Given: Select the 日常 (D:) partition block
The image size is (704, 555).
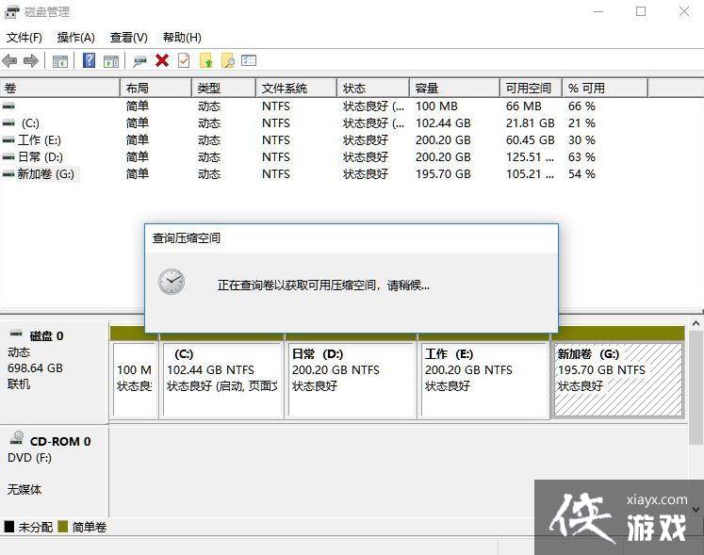Looking at the screenshot, I should [x=352, y=380].
